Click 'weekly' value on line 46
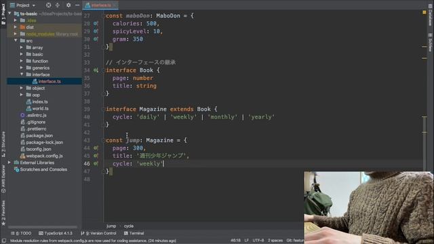 click(150, 163)
